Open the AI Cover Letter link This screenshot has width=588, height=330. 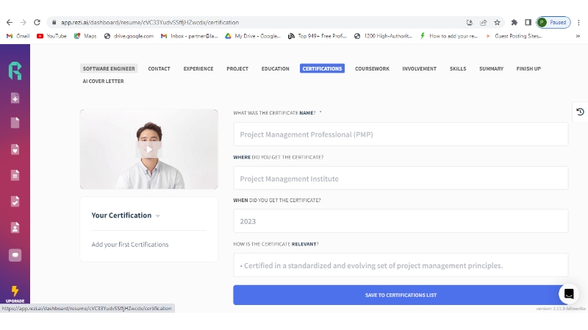(103, 82)
